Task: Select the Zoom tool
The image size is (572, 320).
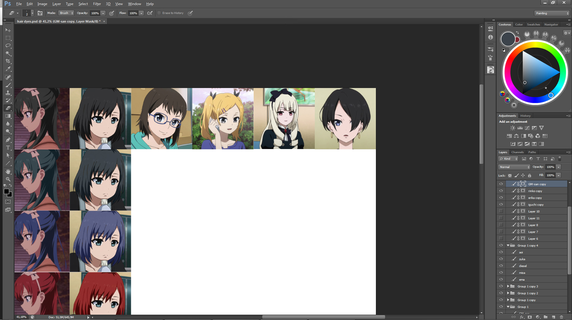Action: click(8, 179)
